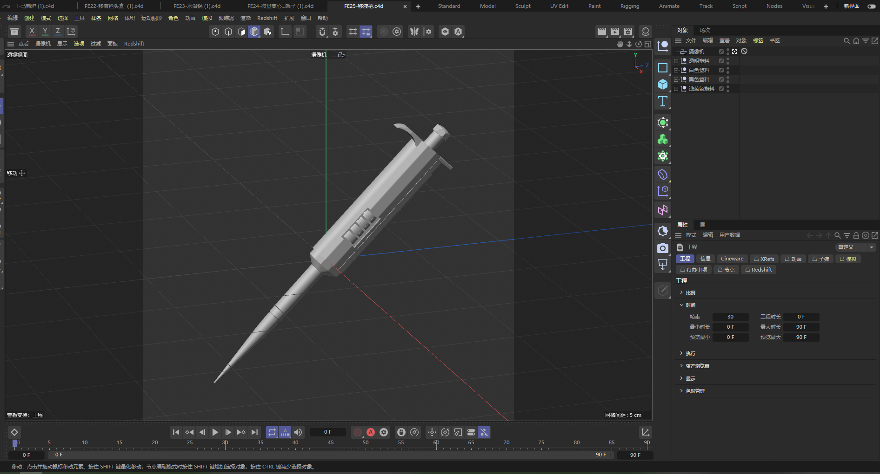Click frame 45 on timeline ruler
The height and width of the screenshot is (474, 880).
331,443
